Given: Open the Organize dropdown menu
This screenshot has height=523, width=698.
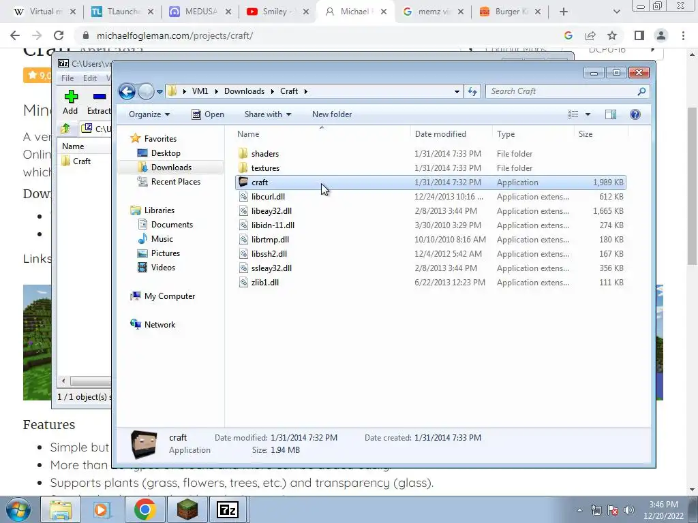Looking at the screenshot, I should 149,114.
